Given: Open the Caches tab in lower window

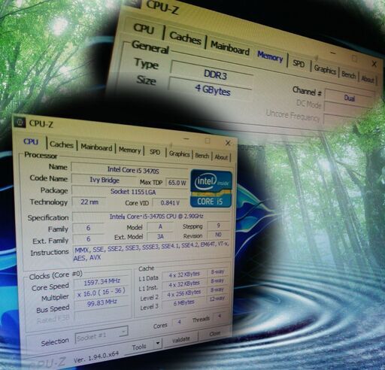Looking at the screenshot, I should 62,144.
